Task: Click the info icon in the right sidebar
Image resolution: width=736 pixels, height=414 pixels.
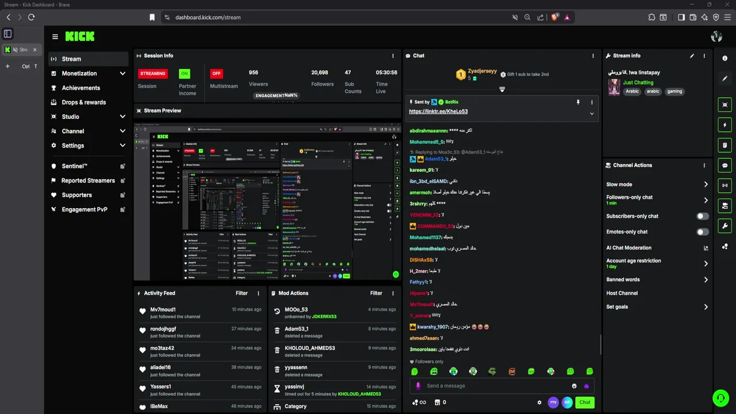Action: click(x=725, y=59)
